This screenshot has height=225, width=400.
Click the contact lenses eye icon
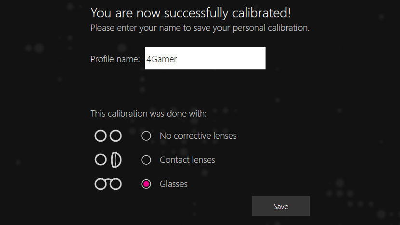[x=108, y=159]
